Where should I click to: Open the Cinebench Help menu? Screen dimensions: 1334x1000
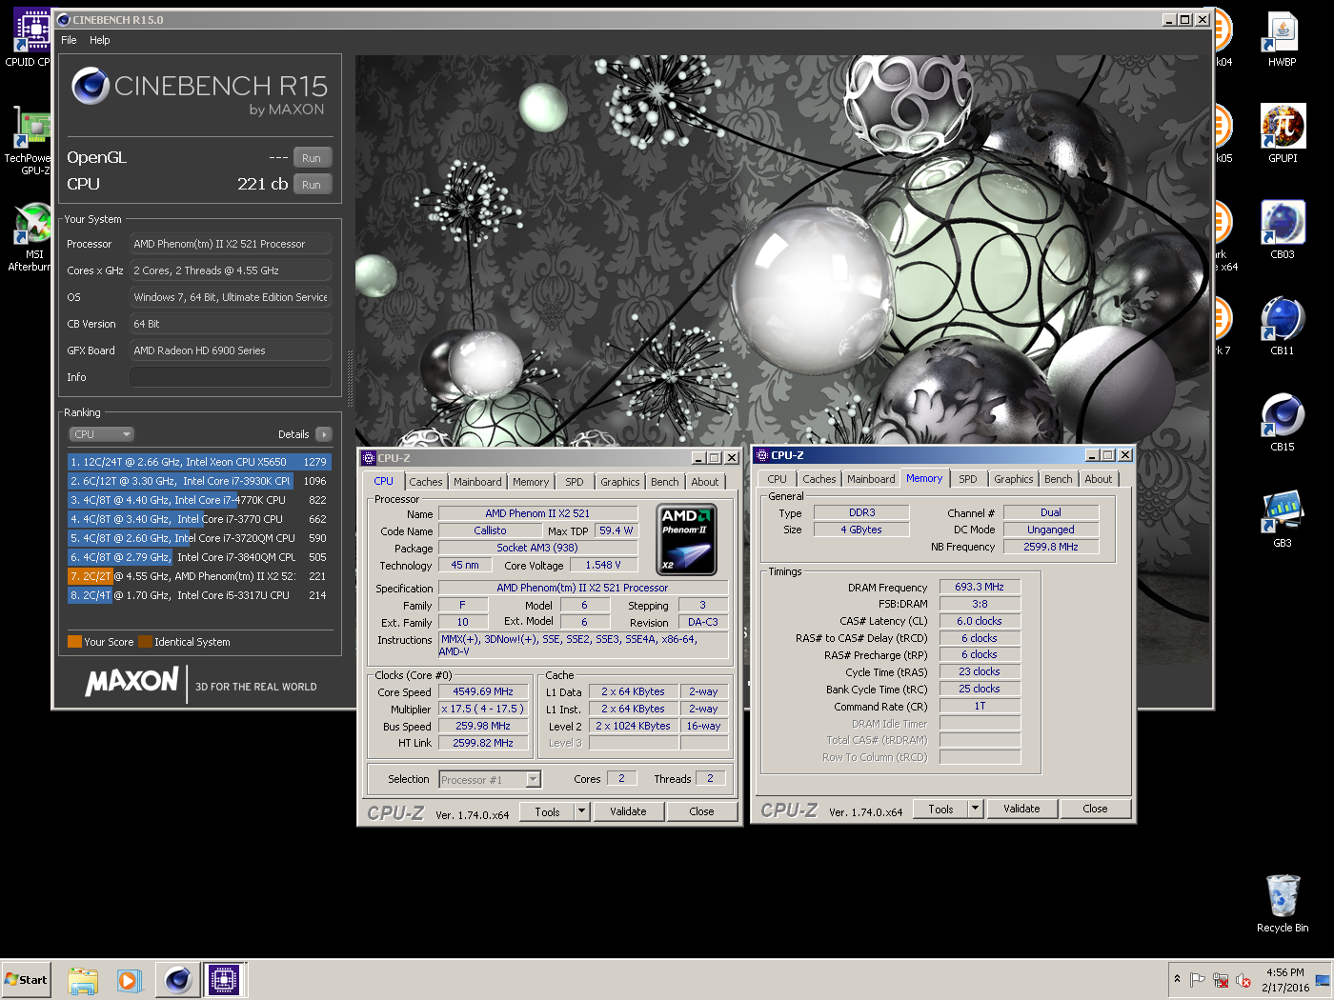[100, 40]
